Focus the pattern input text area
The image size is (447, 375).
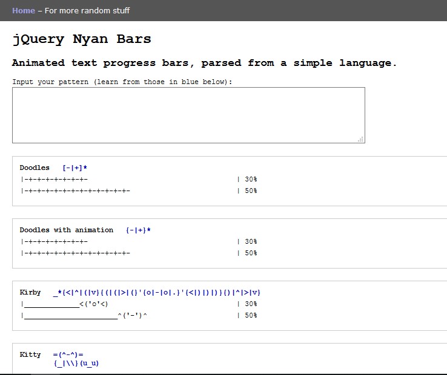tap(188, 115)
